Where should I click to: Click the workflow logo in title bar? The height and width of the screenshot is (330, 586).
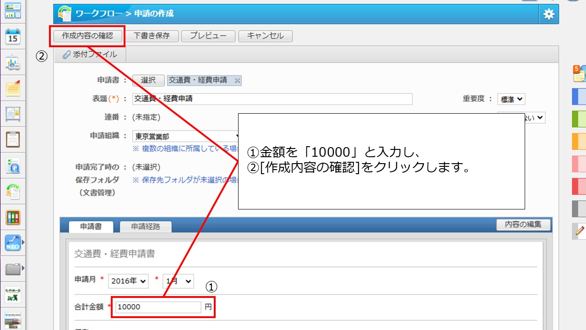coord(64,14)
